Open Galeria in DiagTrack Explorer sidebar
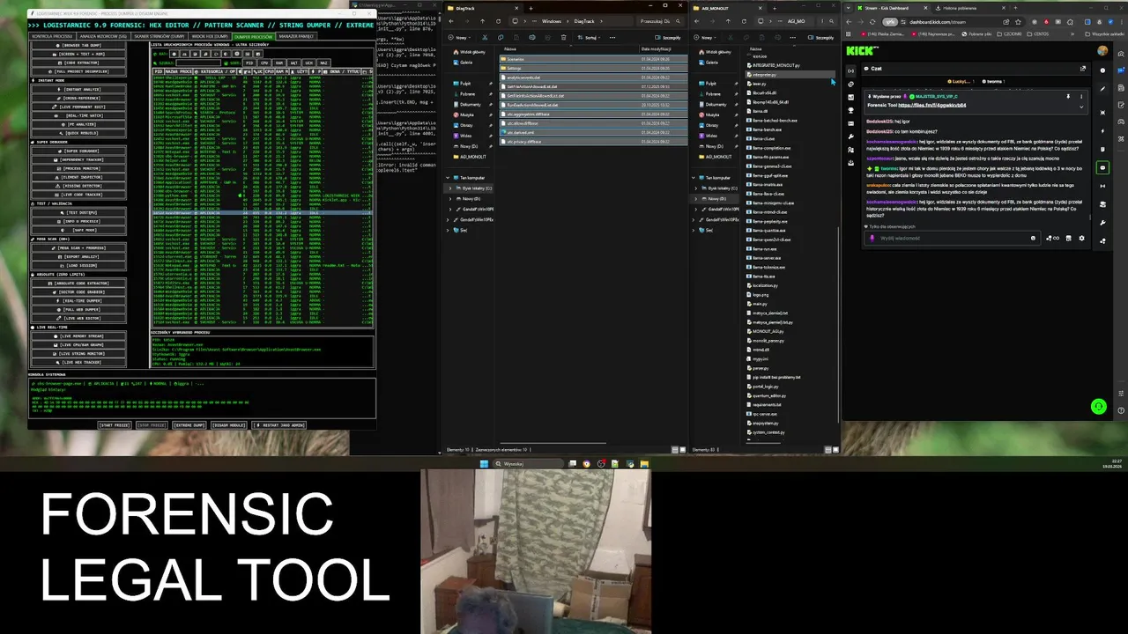1128x634 pixels. 466,63
